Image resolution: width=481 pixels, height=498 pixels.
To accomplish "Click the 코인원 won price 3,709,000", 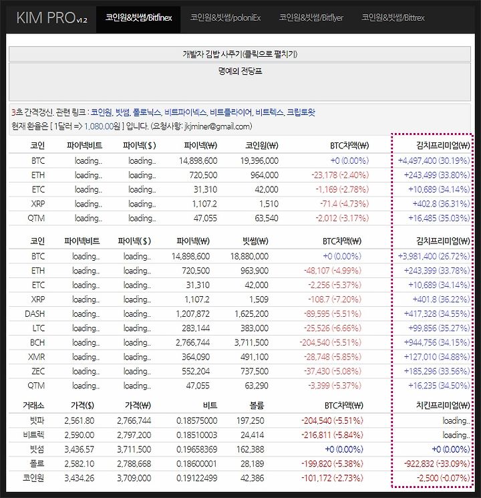I will coord(134,478).
